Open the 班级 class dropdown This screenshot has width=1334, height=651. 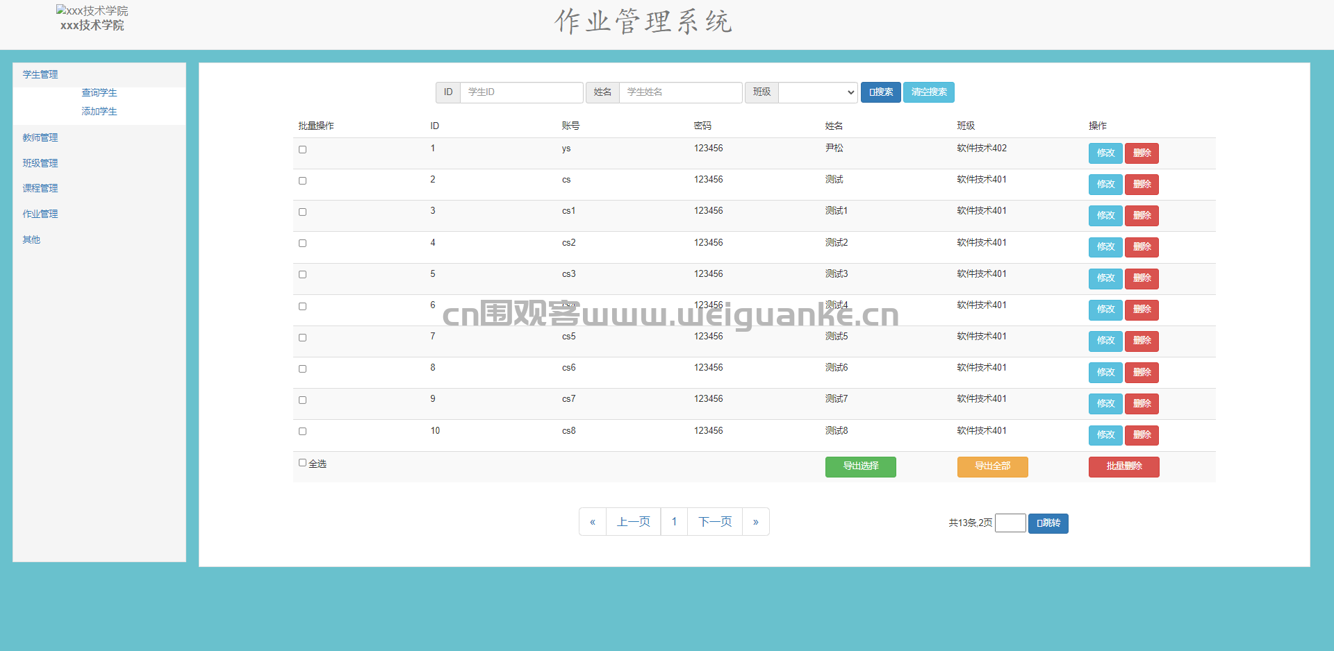[818, 92]
